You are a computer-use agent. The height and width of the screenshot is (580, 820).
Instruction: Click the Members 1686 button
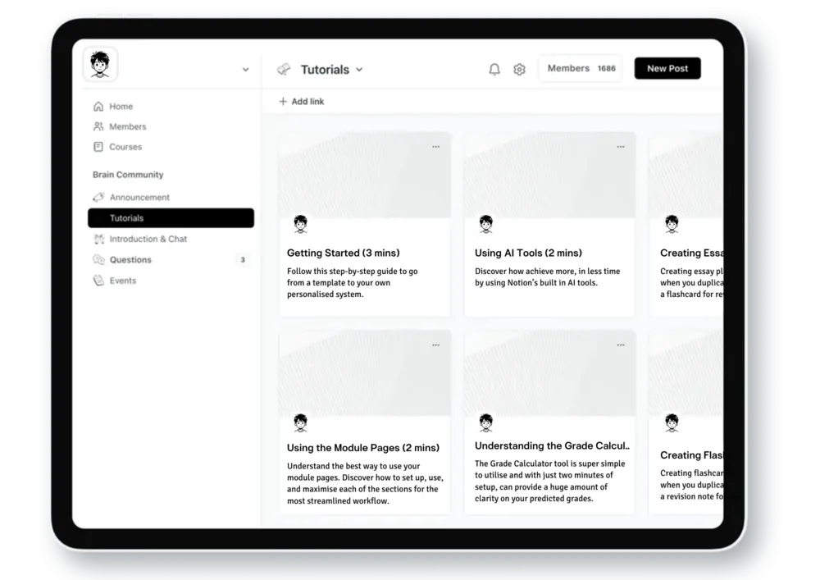click(x=581, y=69)
